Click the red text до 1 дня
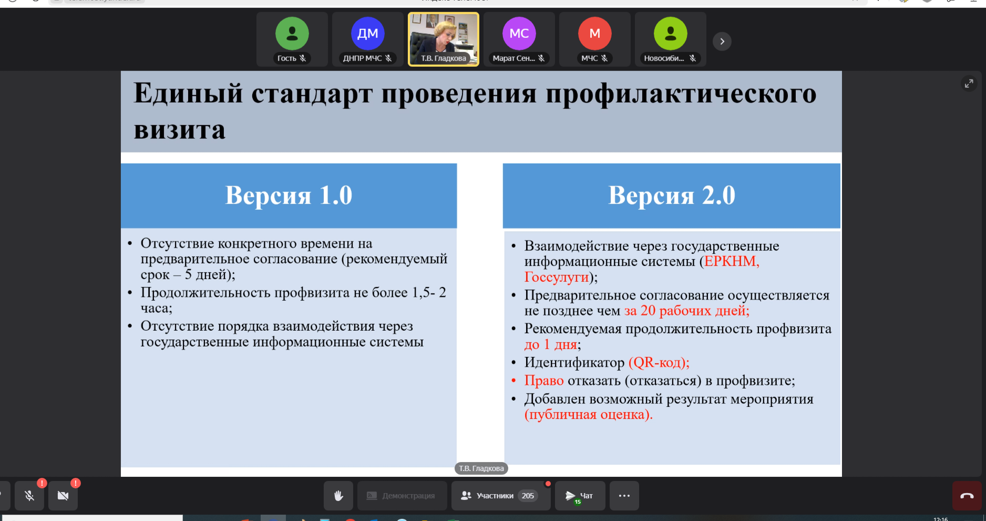Image resolution: width=986 pixels, height=521 pixels. (550, 345)
